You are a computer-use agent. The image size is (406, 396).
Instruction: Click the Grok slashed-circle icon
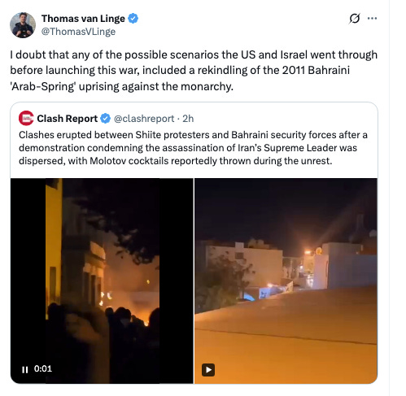(355, 19)
